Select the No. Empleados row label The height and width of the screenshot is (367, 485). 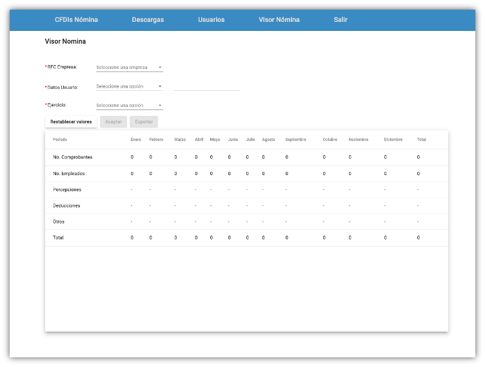click(68, 173)
